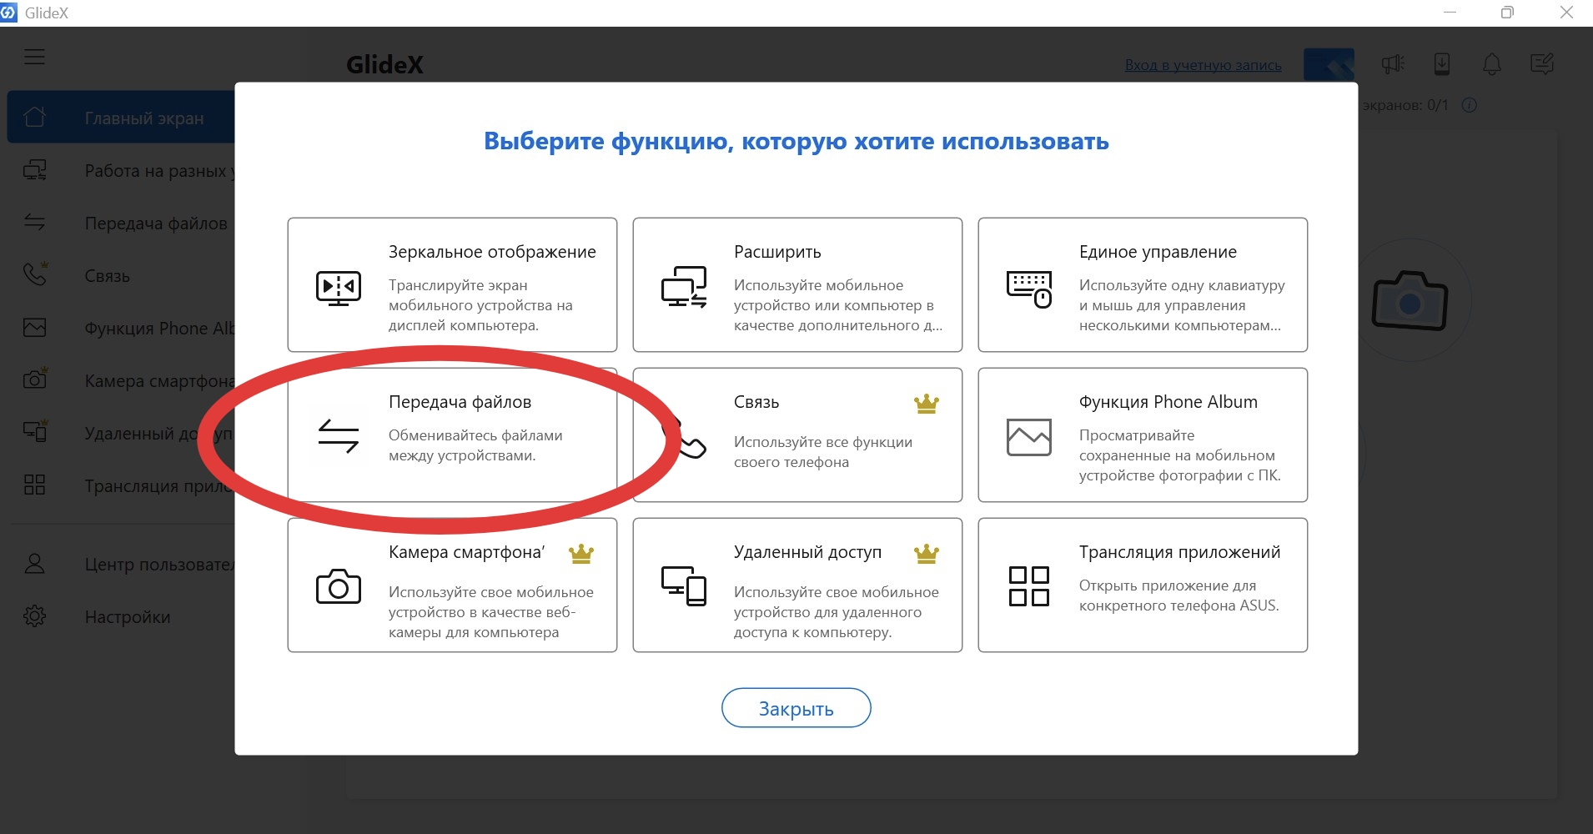Click the Центр пользователя person icon
1593x834 pixels.
tap(34, 564)
